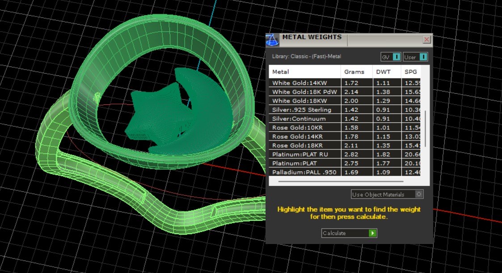Select the Palladium:PALL .950 row
The width and height of the screenshot is (502, 273).
(x=345, y=172)
